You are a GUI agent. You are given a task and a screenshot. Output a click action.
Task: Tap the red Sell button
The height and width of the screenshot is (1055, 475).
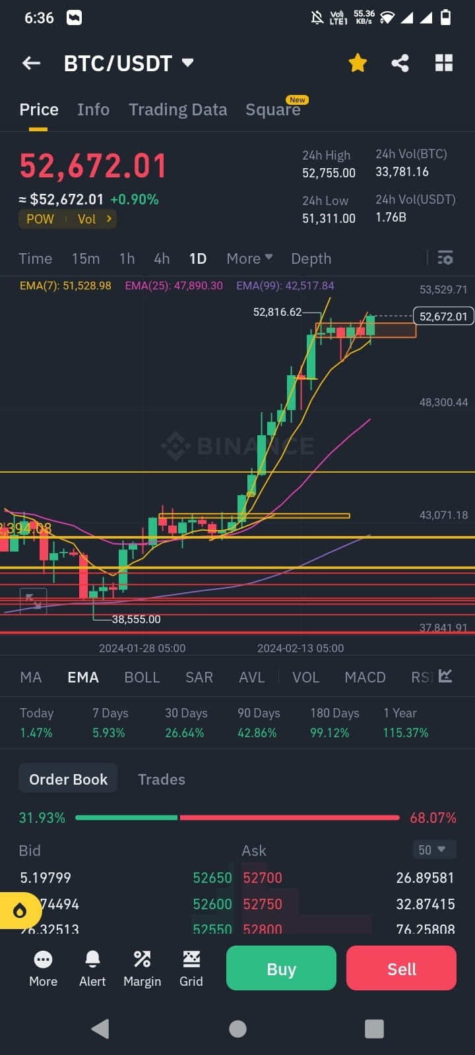[x=401, y=968]
